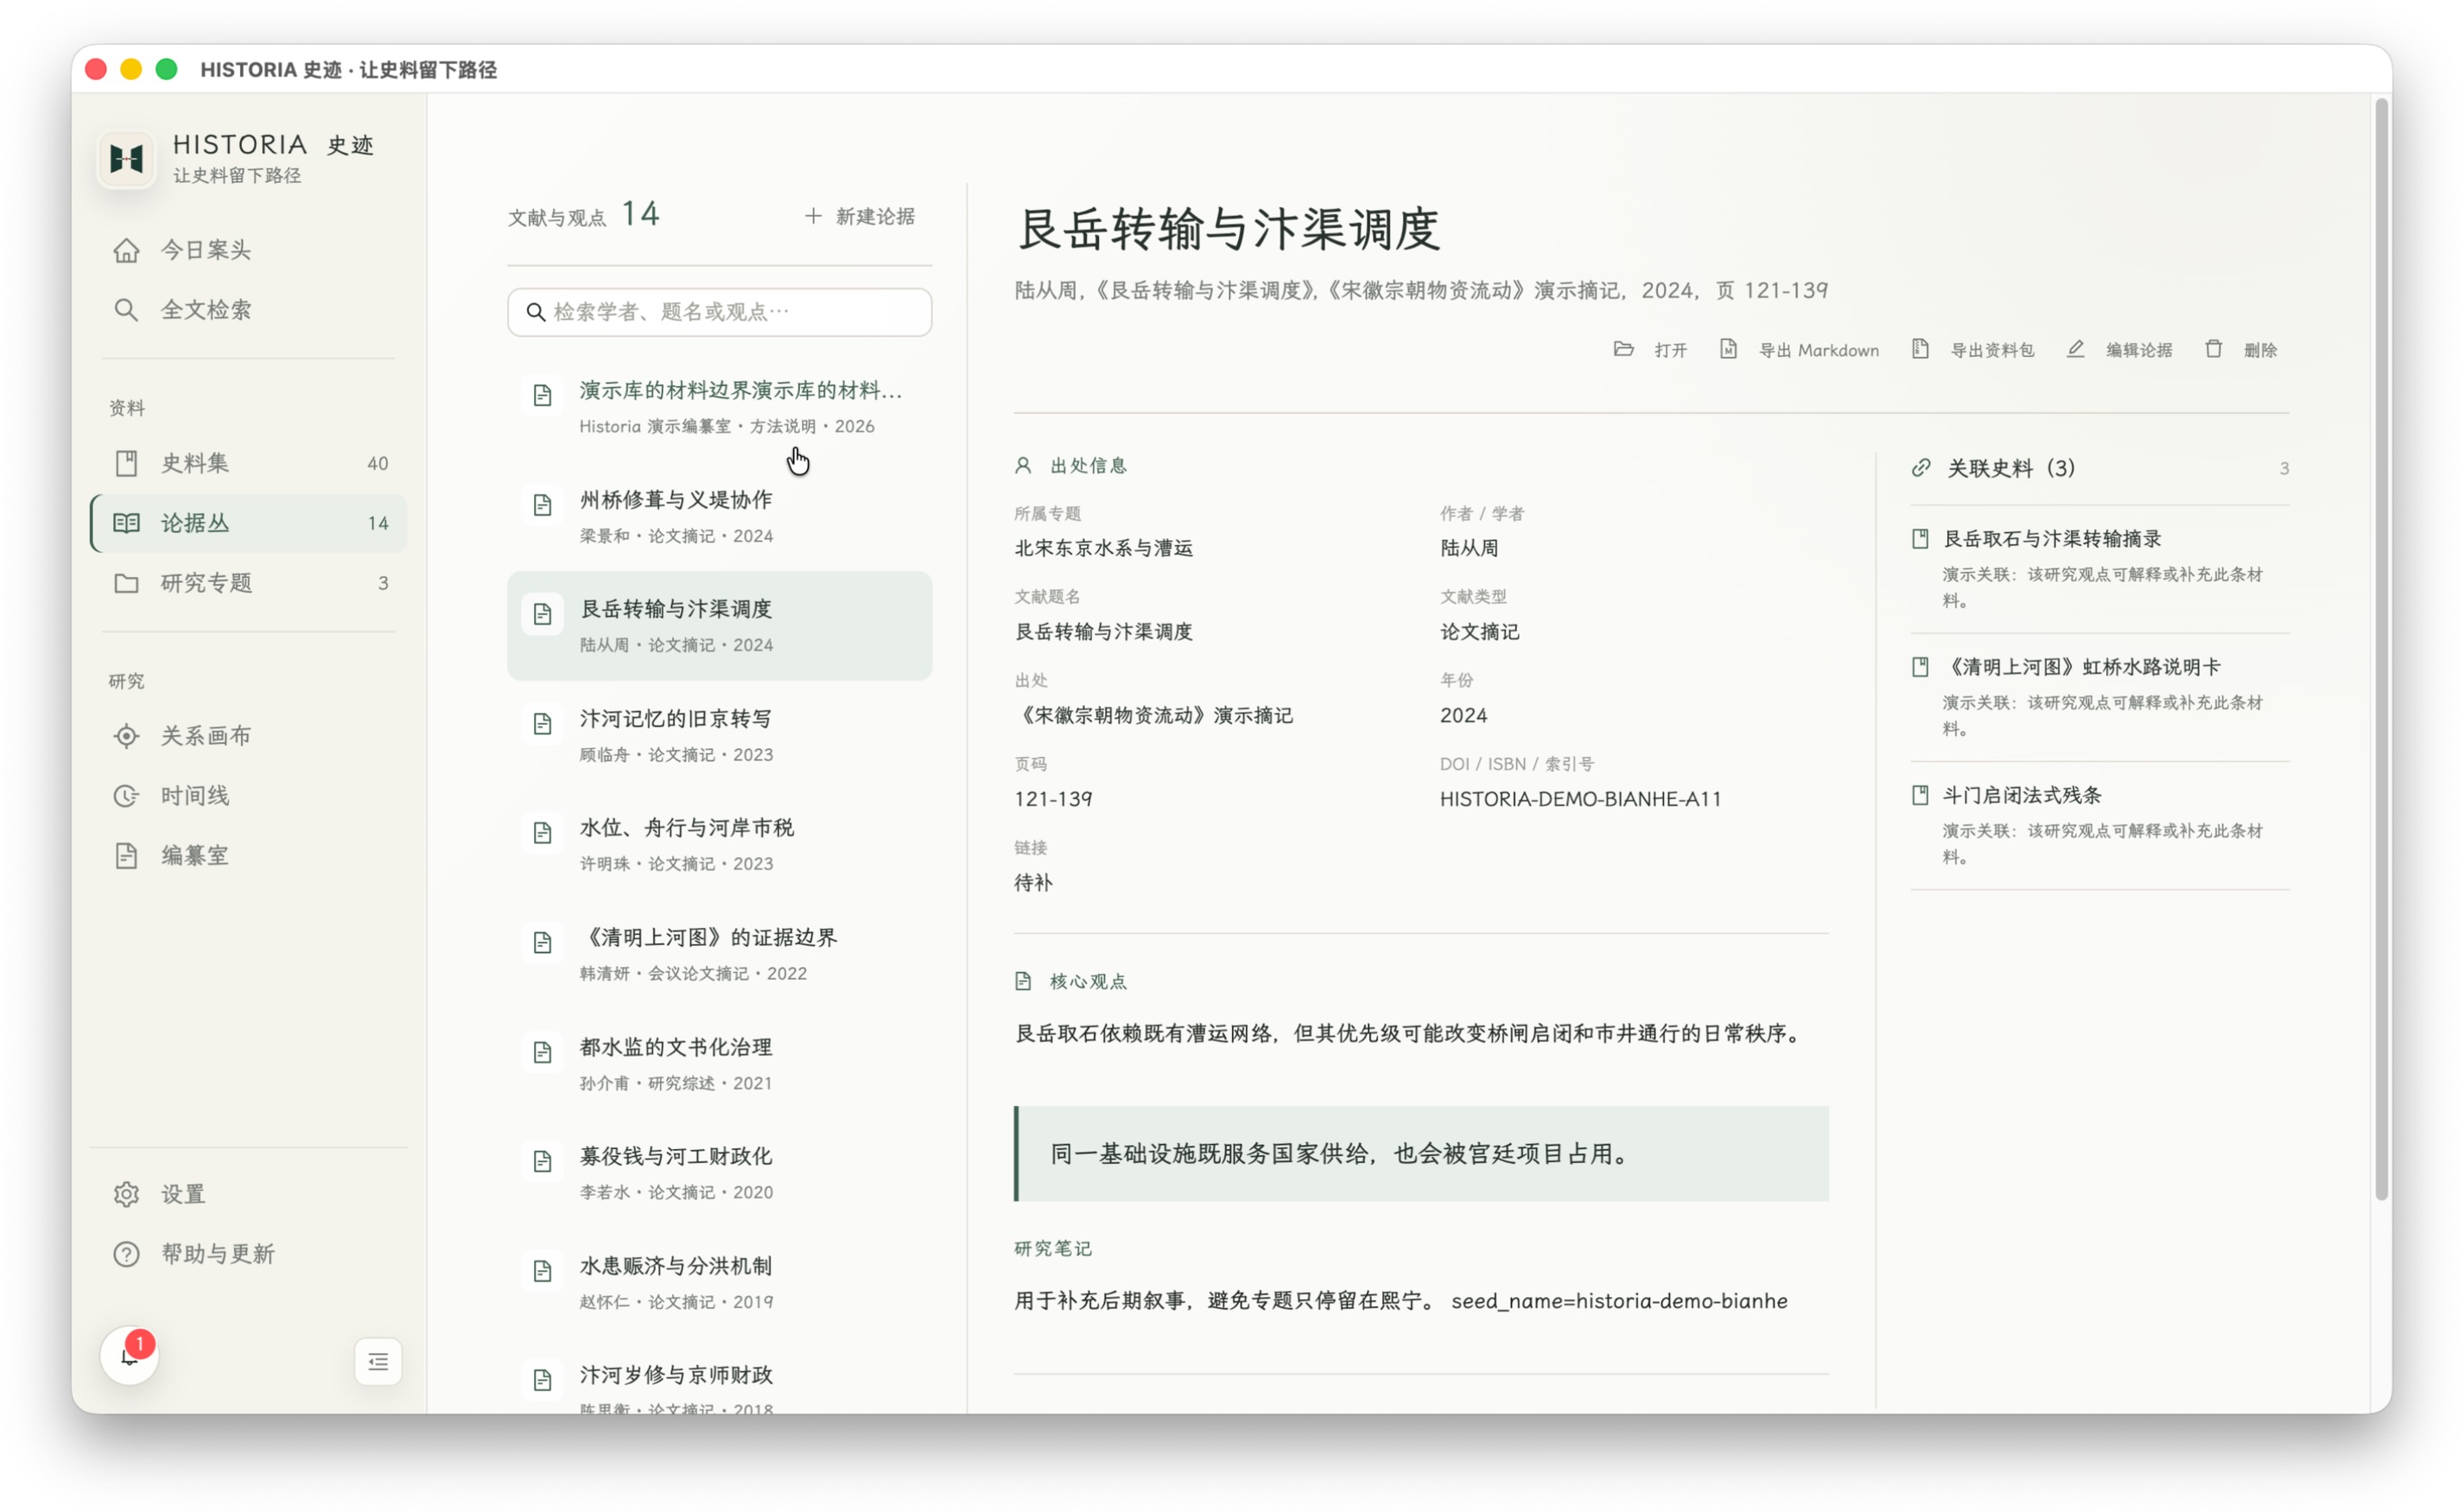Select 艮岳转输与汴渠调度 list entry
The height and width of the screenshot is (1512, 2464).
719,626
